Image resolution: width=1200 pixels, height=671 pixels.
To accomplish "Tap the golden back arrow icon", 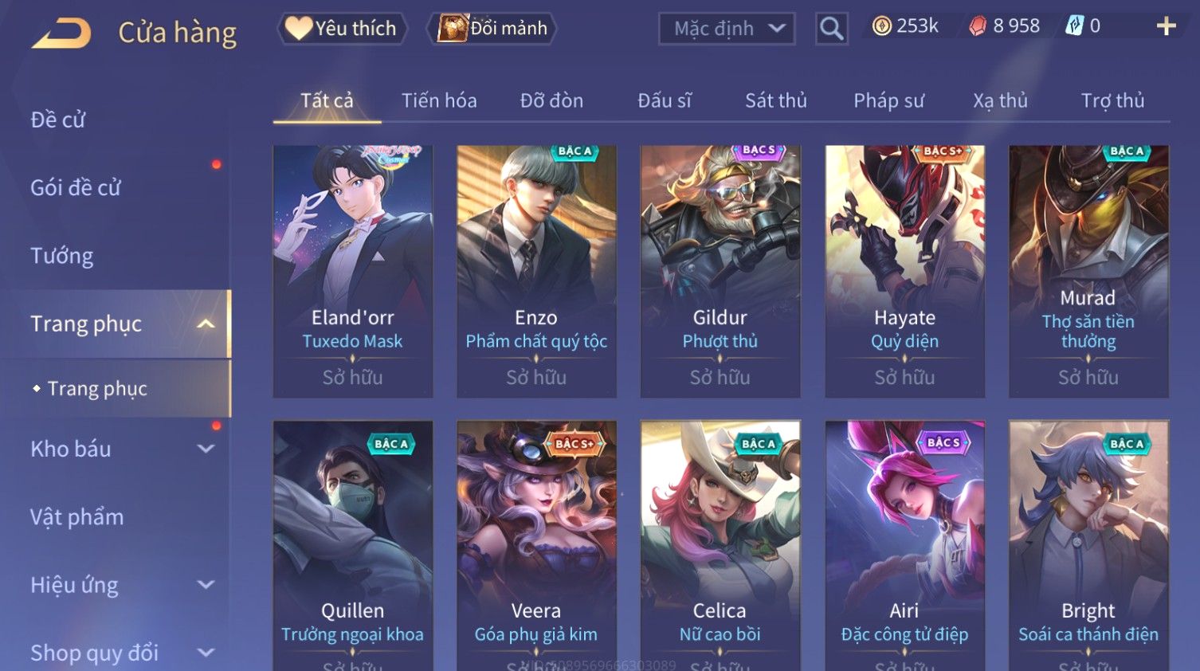I will [61, 33].
